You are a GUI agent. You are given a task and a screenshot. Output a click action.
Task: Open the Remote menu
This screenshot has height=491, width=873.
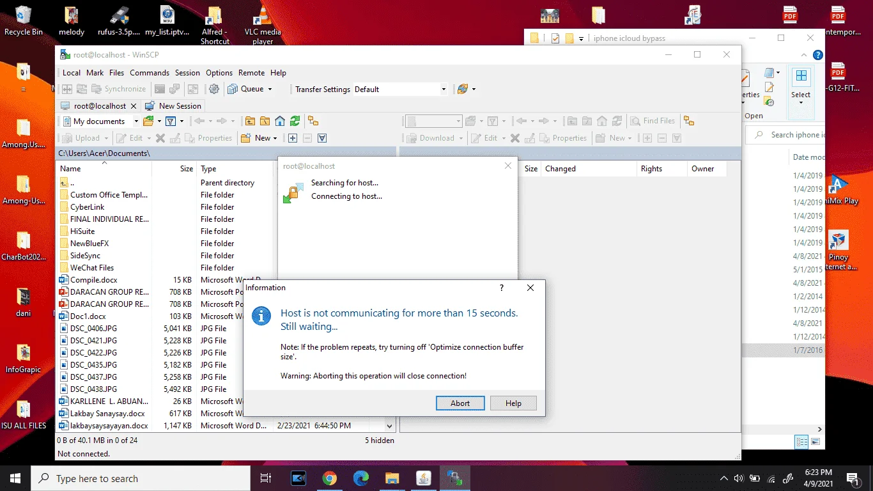[x=251, y=73]
